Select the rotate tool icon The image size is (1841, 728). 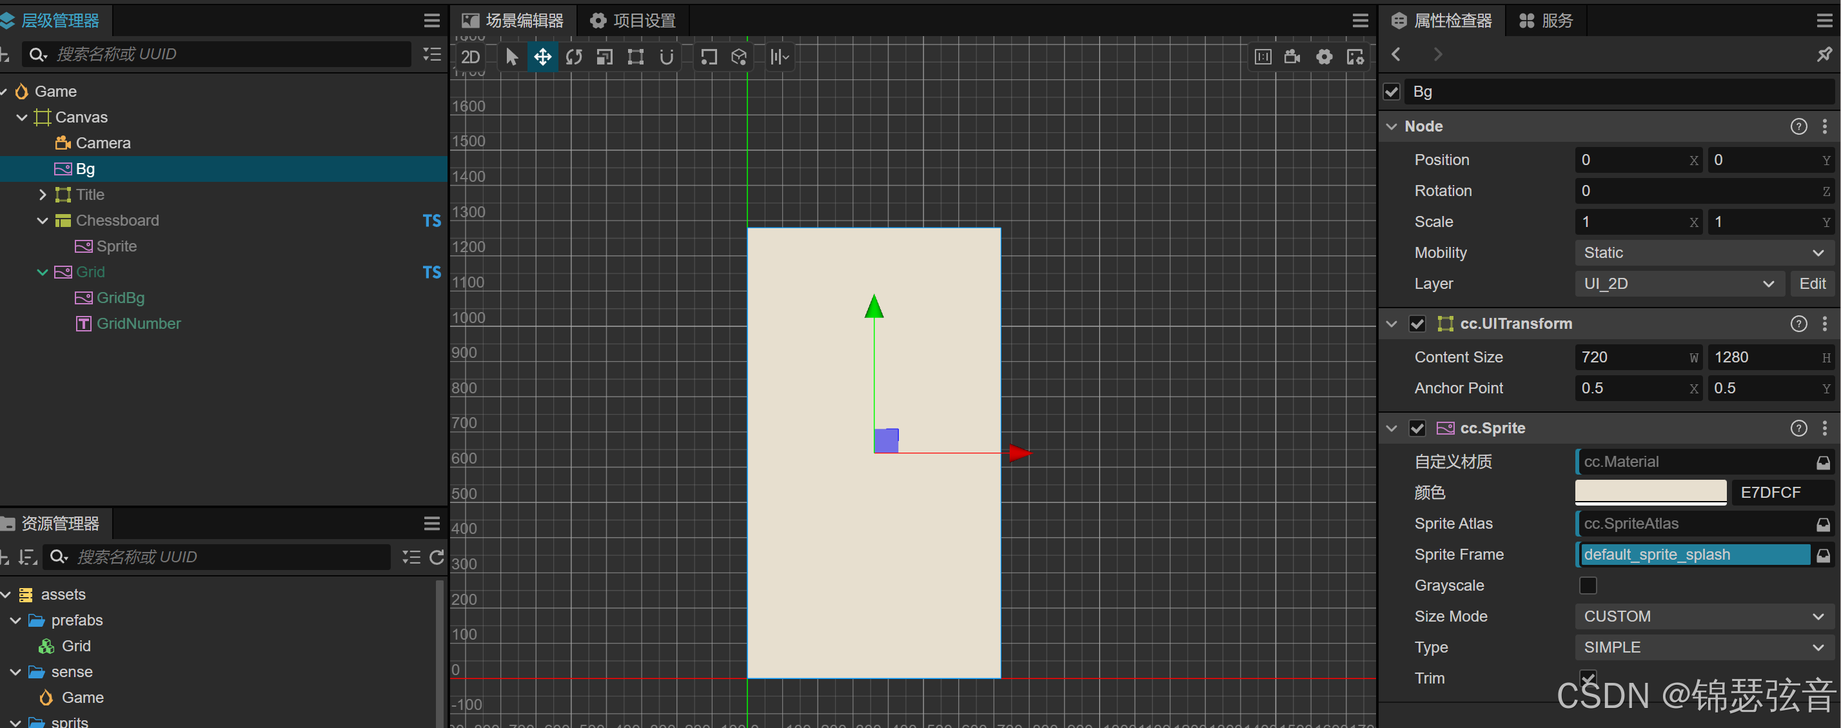[x=573, y=57]
